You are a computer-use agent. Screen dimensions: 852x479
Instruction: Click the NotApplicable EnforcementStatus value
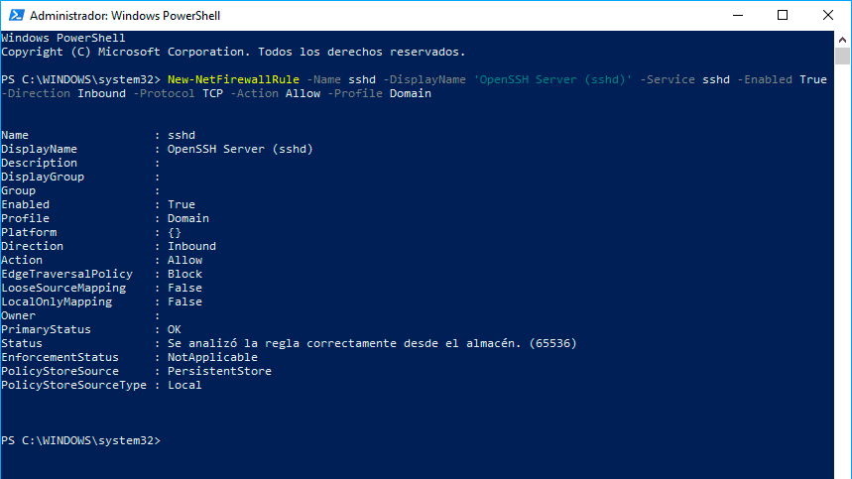coord(212,357)
